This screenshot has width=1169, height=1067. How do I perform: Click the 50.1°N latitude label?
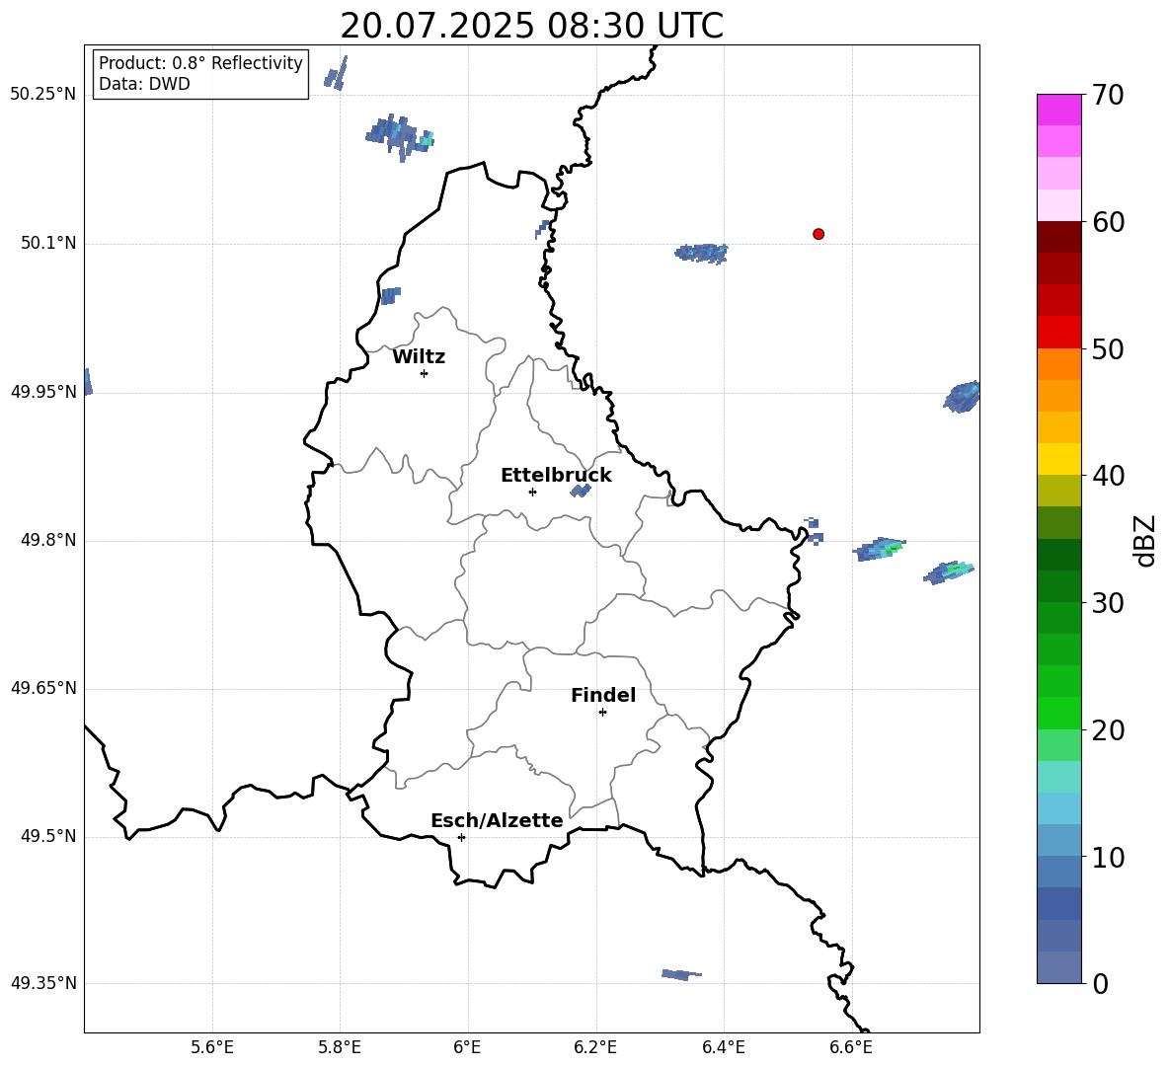point(48,244)
